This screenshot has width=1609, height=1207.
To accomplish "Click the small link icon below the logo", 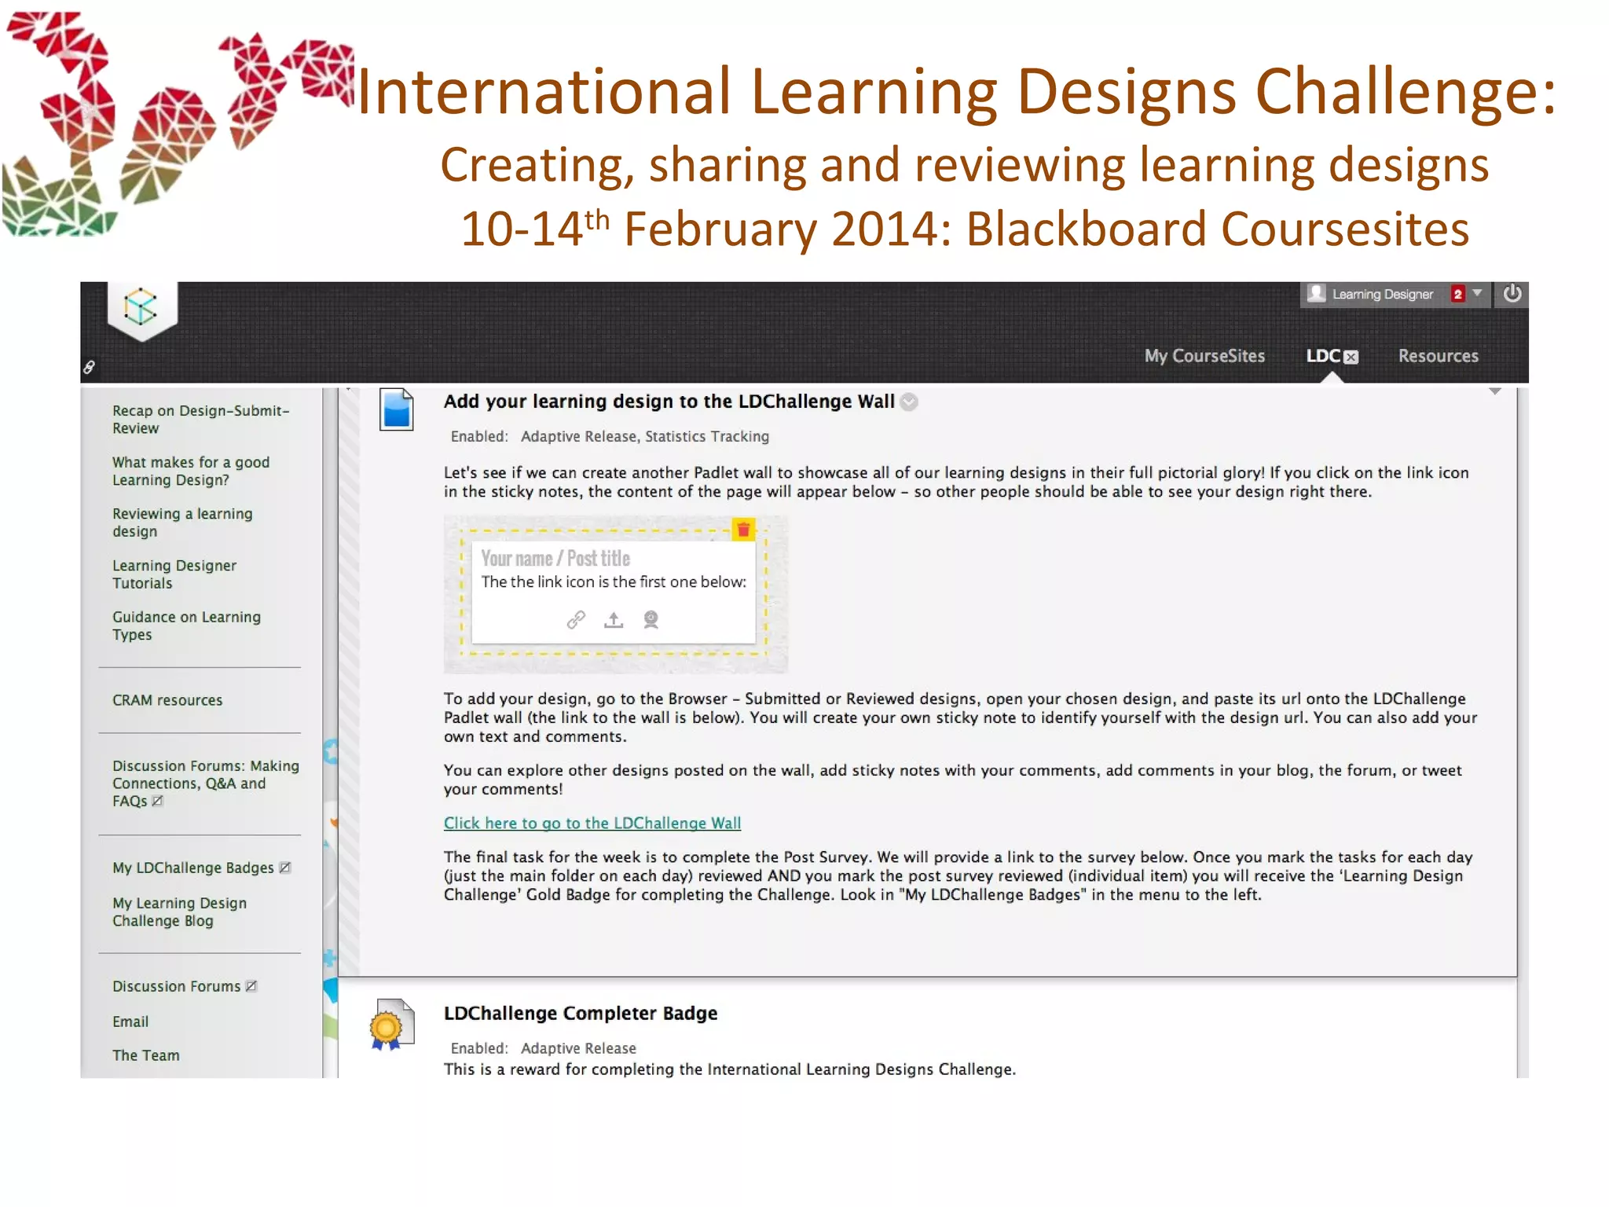I will pyautogui.click(x=90, y=367).
